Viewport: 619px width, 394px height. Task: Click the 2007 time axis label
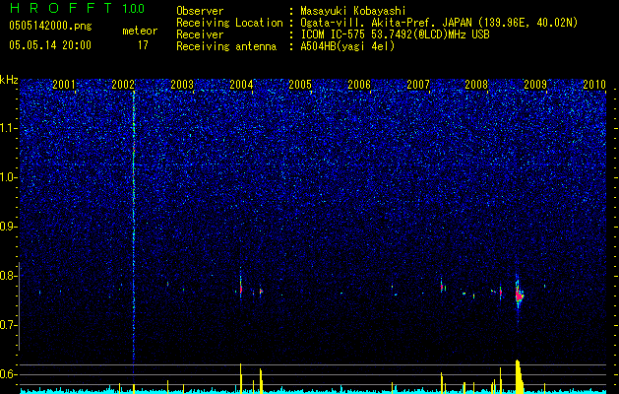tap(418, 84)
